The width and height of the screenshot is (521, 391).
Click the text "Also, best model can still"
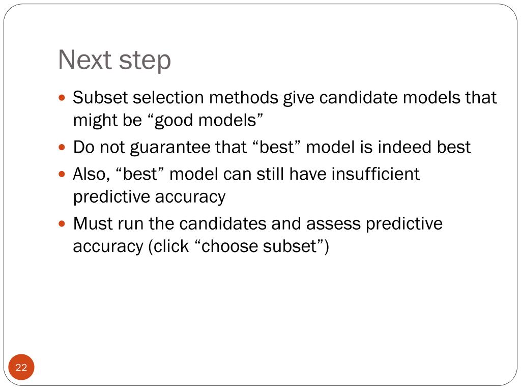(179, 174)
